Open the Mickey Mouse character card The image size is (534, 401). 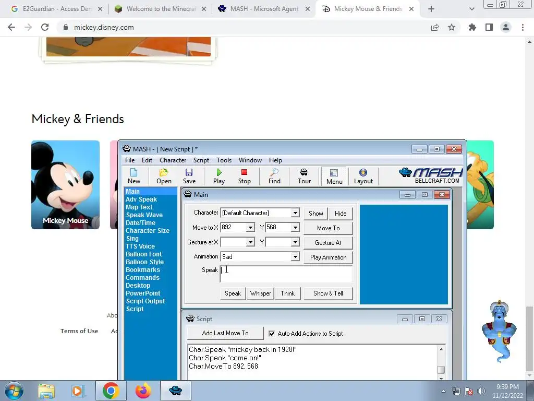[65, 185]
